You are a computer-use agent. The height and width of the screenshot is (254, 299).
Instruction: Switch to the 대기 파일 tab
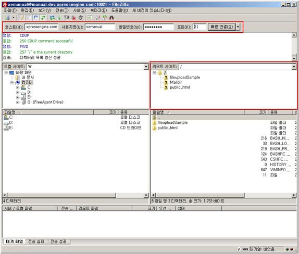[14, 242]
